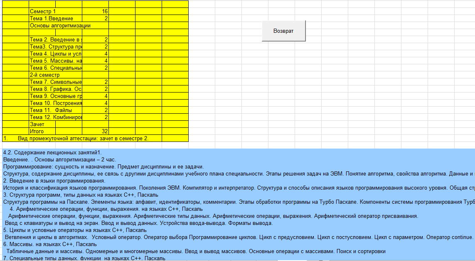Select the 'Программирование: сущность и назначение' line
Image resolution: width=475 pixels, height=261 pixels.
pos(103,167)
